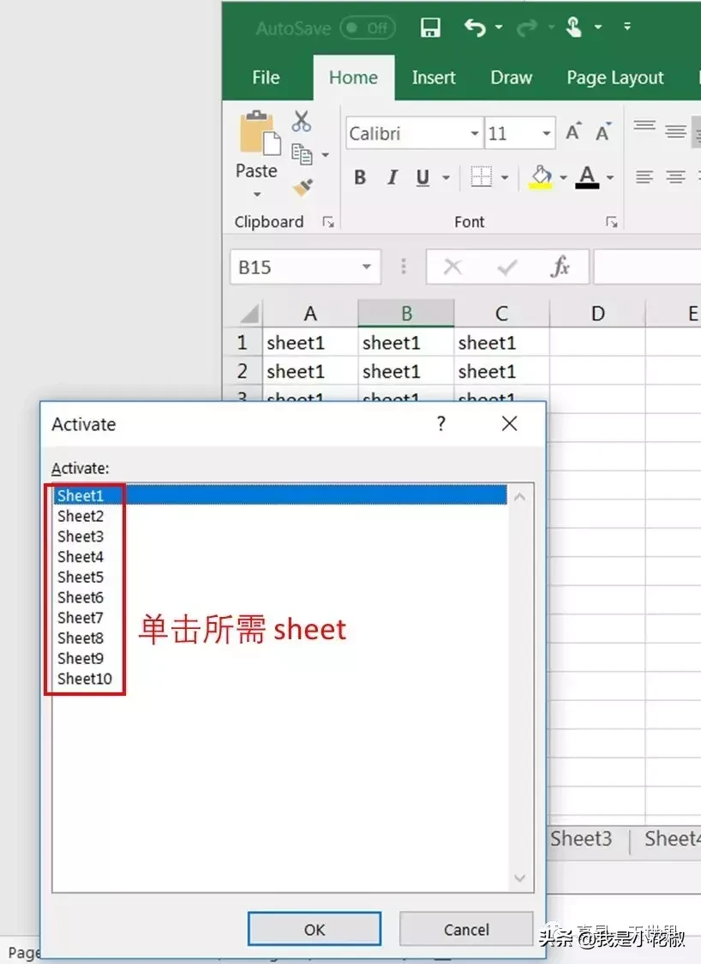The image size is (701, 964).
Task: Toggle Bold formatting
Action: click(360, 177)
